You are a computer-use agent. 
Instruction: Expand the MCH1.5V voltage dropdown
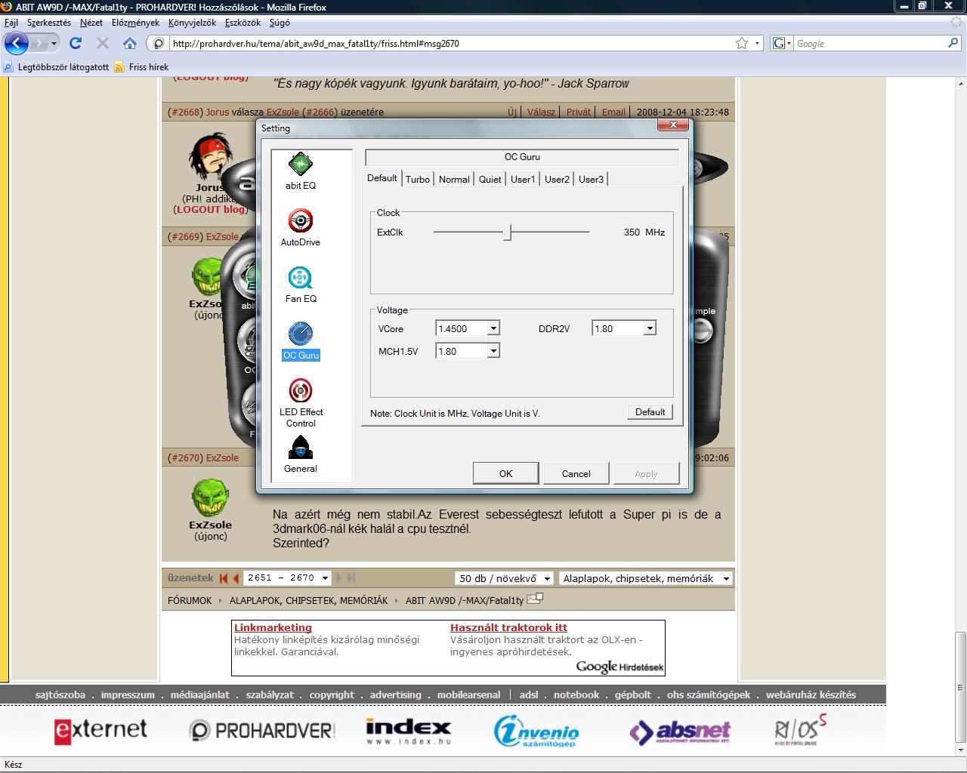[493, 351]
